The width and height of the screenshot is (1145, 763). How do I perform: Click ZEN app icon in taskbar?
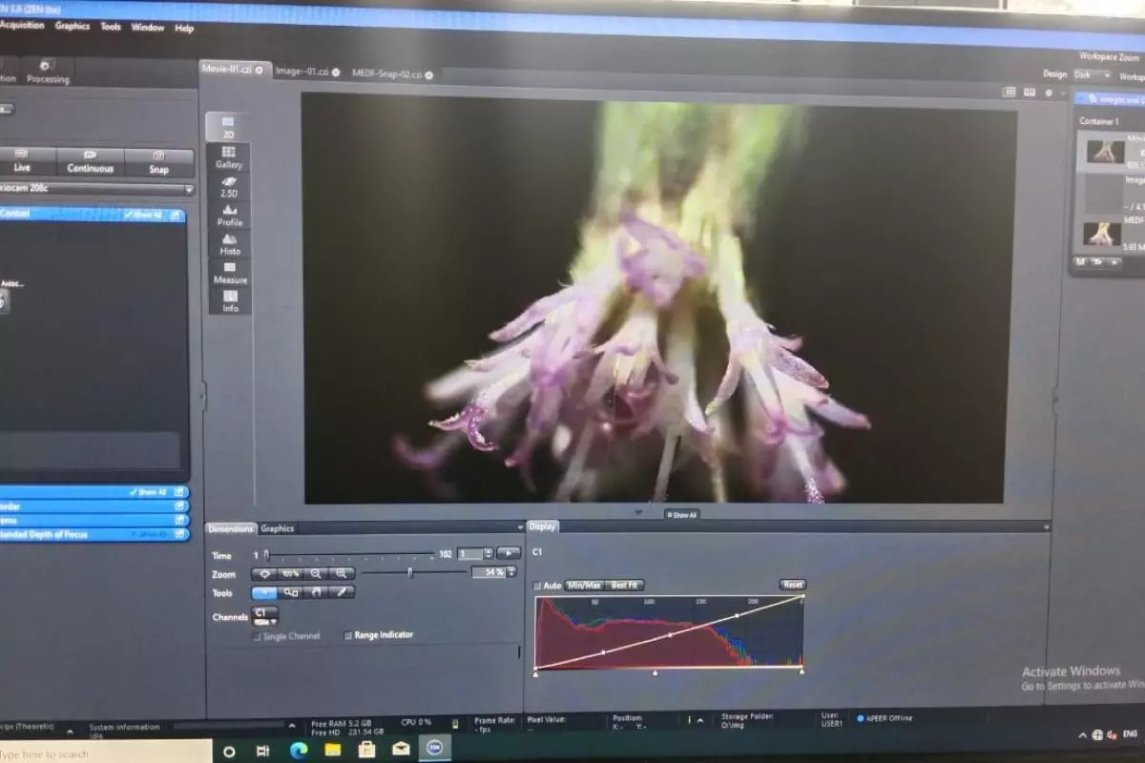[x=435, y=750]
